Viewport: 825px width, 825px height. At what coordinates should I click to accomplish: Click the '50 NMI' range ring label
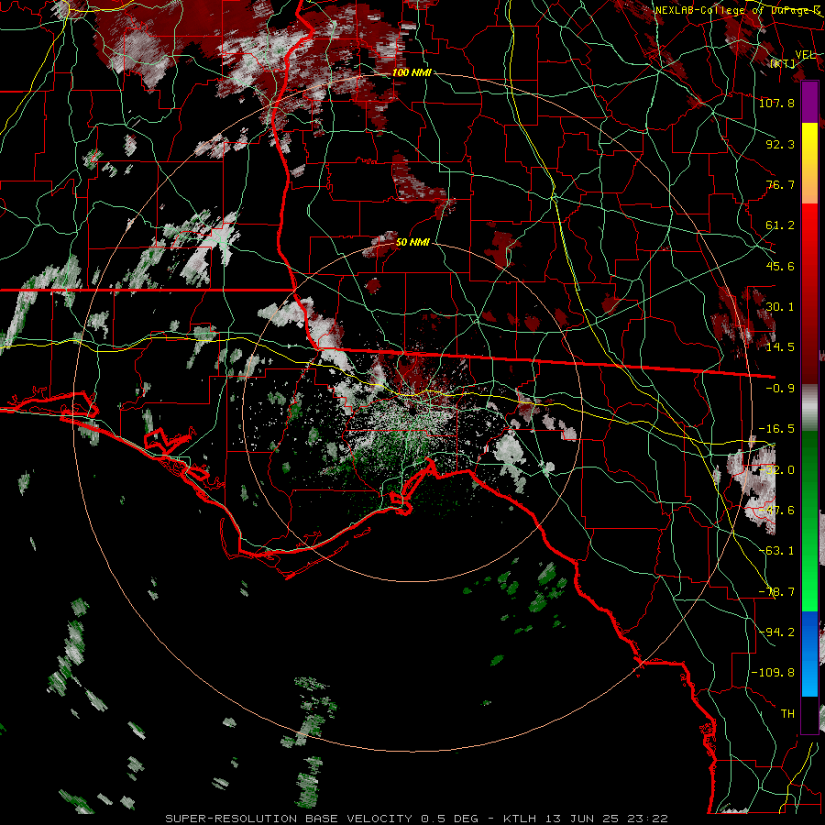point(412,243)
